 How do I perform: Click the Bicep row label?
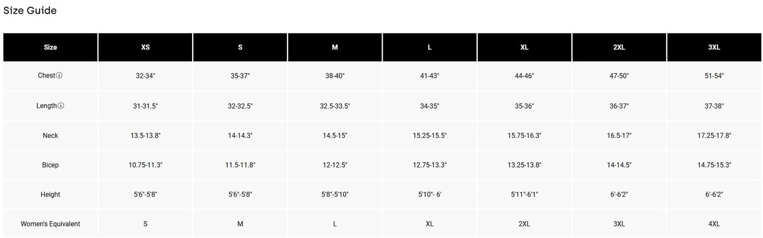(x=50, y=165)
